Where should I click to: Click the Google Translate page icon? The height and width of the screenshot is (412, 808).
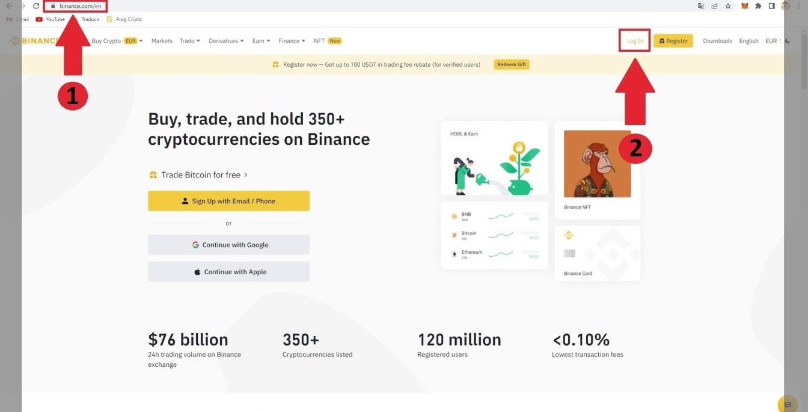(701, 6)
